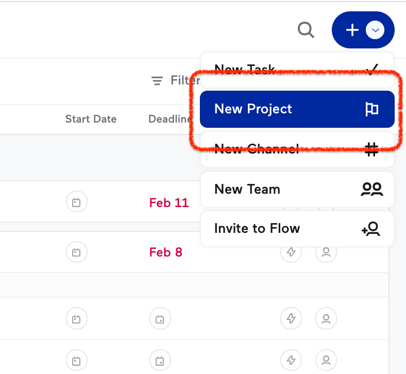Edit the Feb 8 deadline
The image size is (406, 374).
coord(166,252)
